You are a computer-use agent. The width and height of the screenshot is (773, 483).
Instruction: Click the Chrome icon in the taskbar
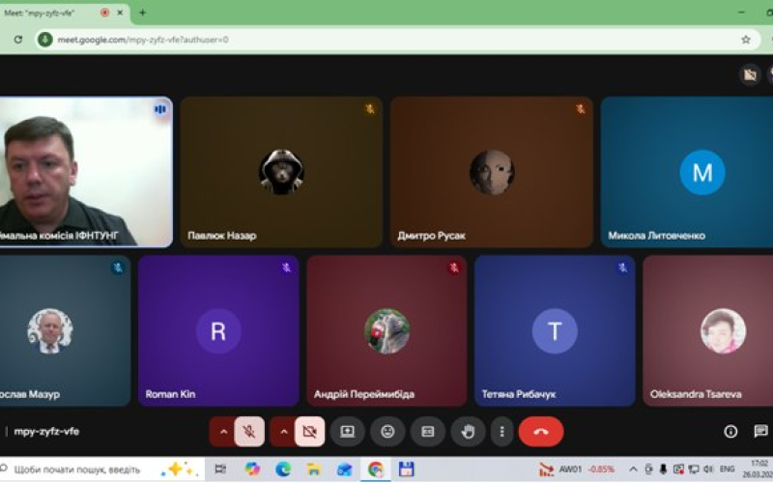(375, 469)
